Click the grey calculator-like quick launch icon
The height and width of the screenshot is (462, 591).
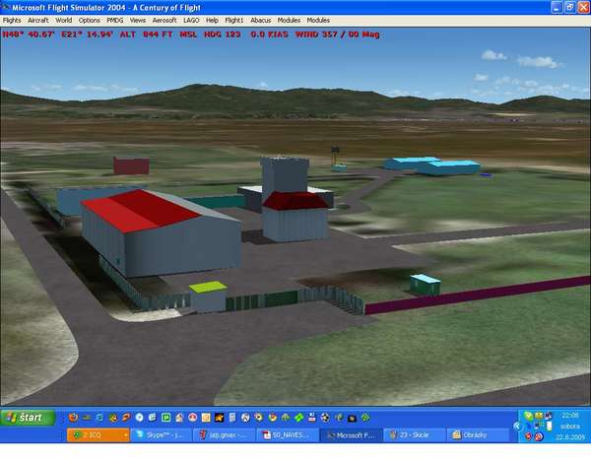coord(232,418)
